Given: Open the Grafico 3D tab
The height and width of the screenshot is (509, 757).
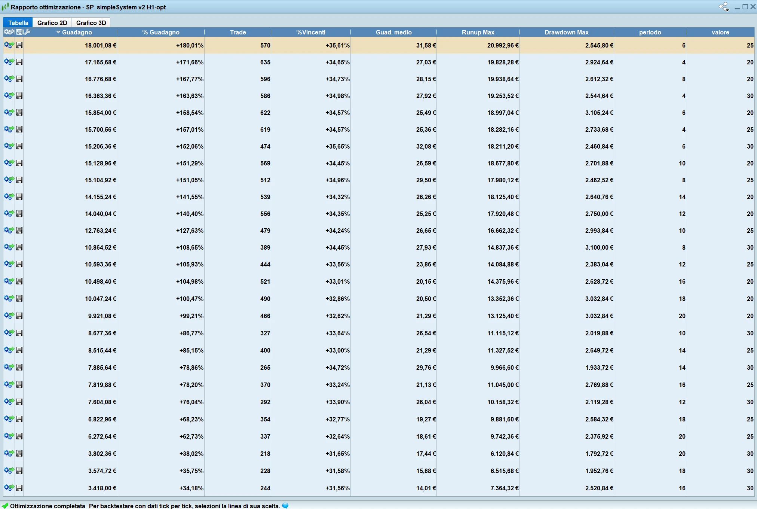Looking at the screenshot, I should 91,22.
